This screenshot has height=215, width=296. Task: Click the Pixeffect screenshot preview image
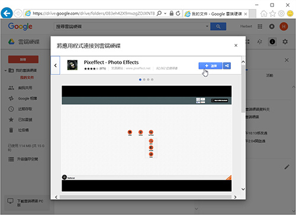point(147,138)
